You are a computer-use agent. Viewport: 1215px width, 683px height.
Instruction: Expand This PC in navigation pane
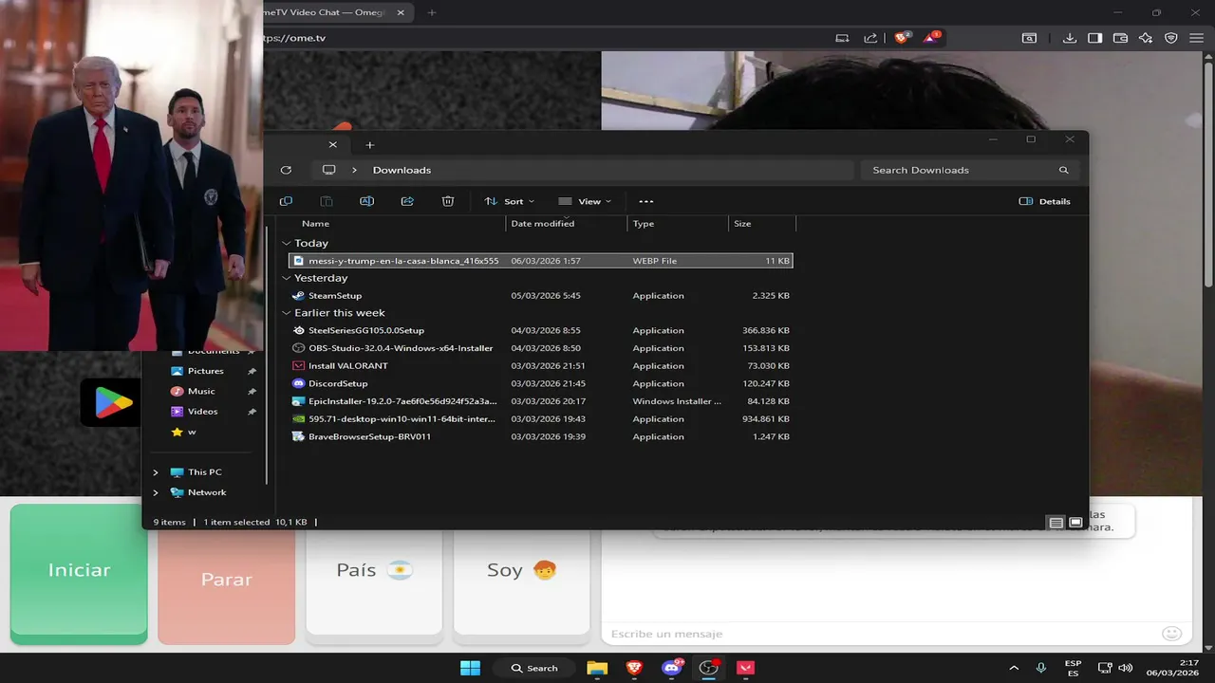[156, 472]
